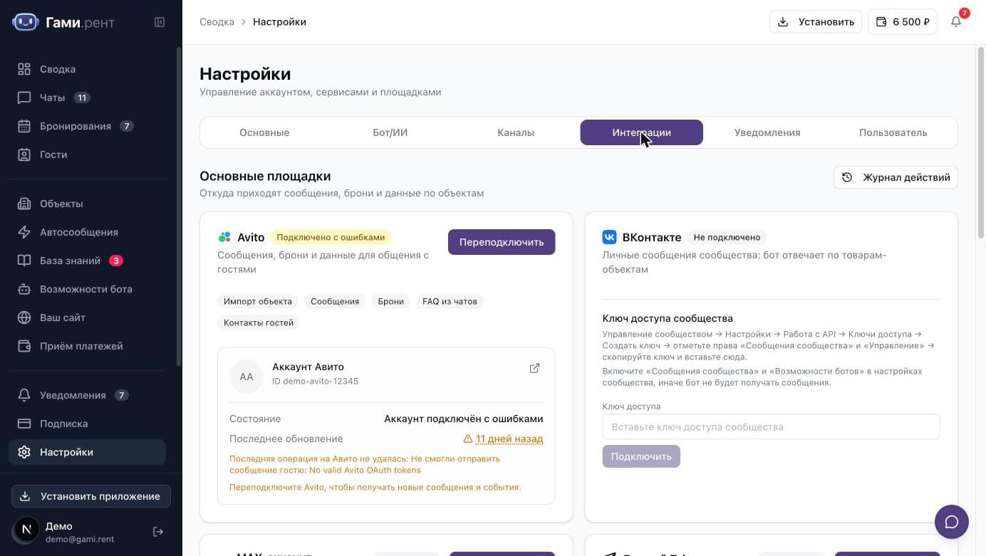Image resolution: width=986 pixels, height=556 pixels.
Task: Click the 11 дней назад link
Action: (x=509, y=439)
